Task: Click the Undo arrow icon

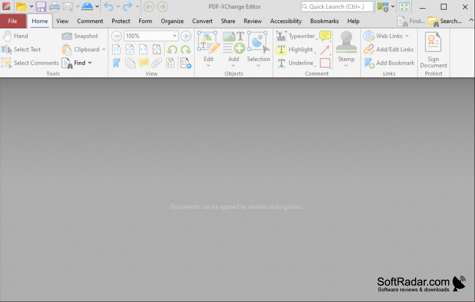Action: click(109, 7)
